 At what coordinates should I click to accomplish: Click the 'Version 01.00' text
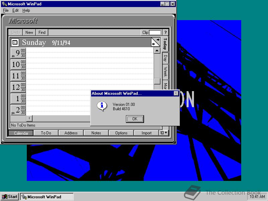(x=124, y=105)
